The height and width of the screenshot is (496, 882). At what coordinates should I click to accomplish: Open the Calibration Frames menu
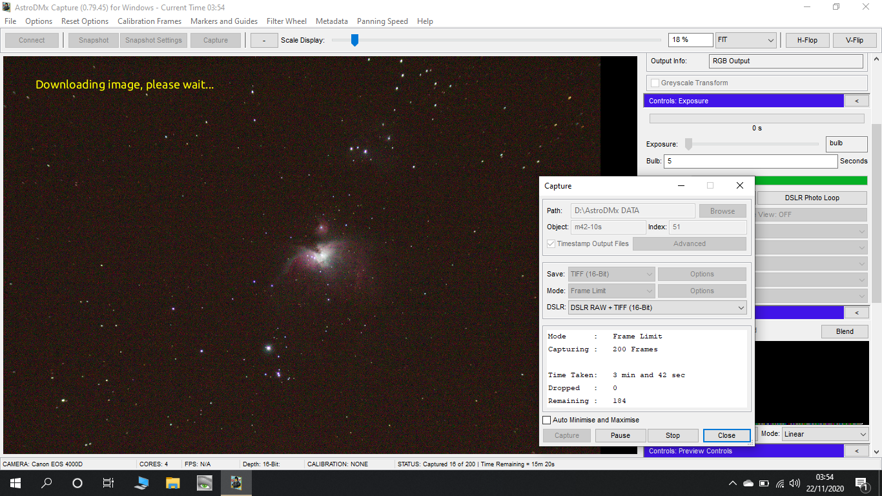(x=149, y=21)
